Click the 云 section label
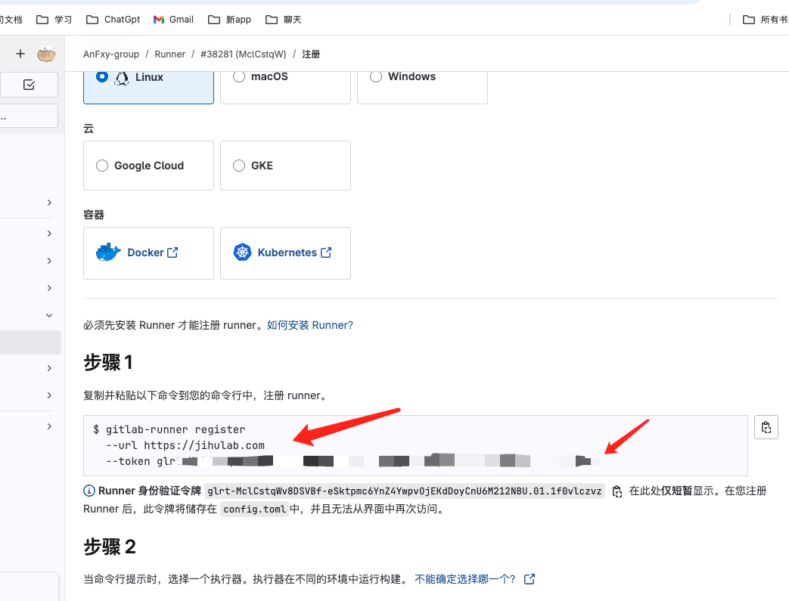Viewport: 789px width, 601px height. [89, 129]
